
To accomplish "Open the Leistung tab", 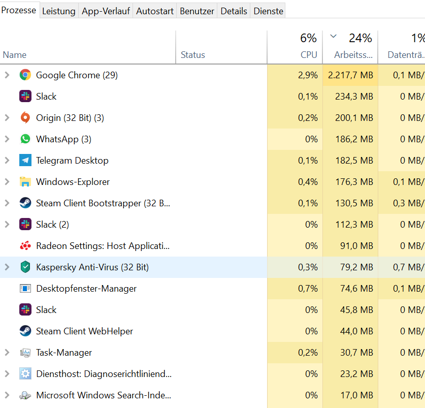I will [x=59, y=11].
